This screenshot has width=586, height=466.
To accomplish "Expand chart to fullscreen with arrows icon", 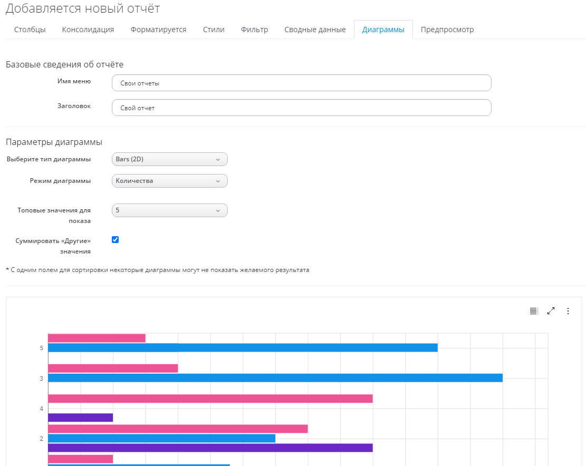I will point(551,311).
